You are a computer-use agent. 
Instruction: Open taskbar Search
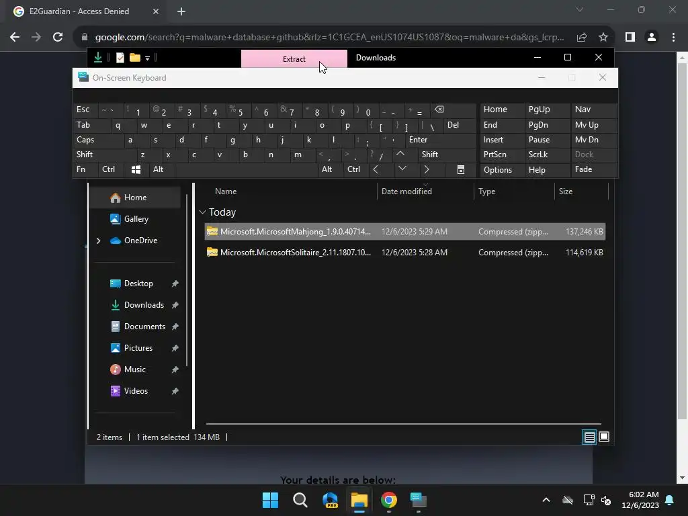click(x=300, y=500)
